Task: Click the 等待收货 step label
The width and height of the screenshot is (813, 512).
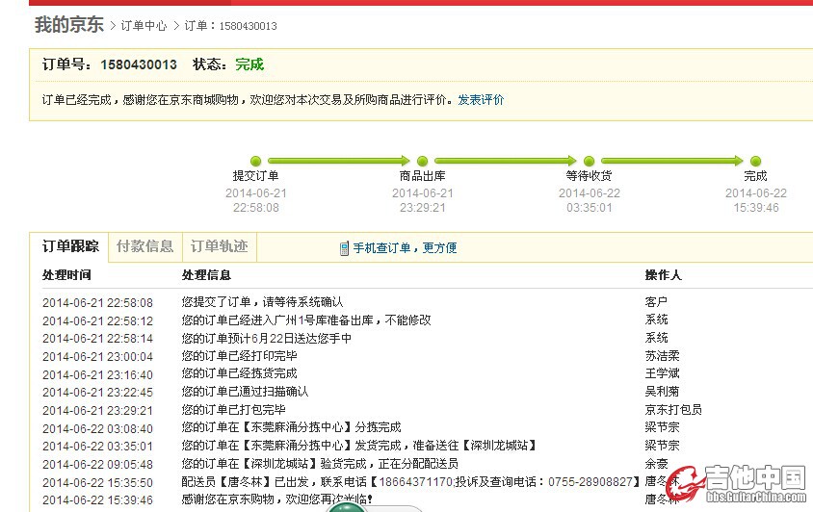Action: 589,176
